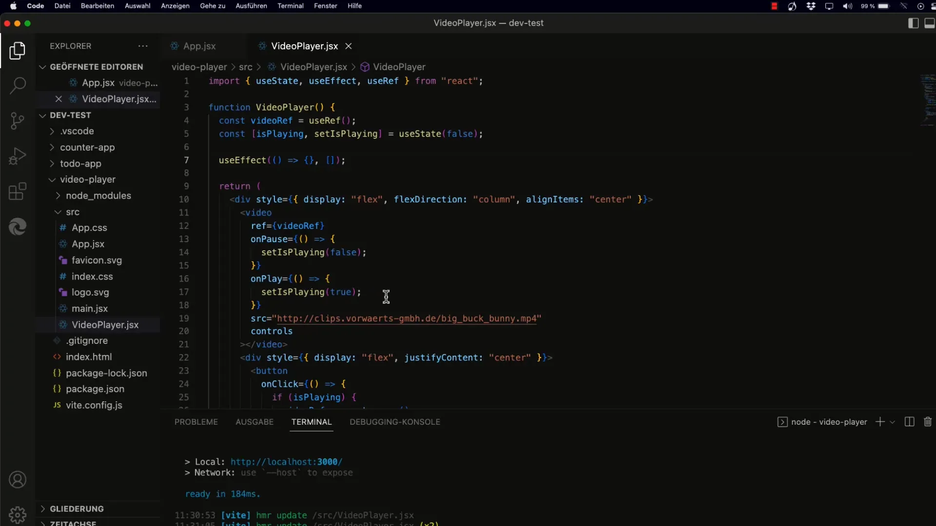Click video-player in the breadcrumb
This screenshot has height=526, width=936.
pos(199,67)
